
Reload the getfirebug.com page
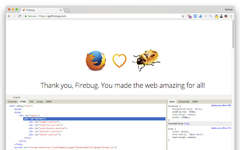[x=19, y=16]
